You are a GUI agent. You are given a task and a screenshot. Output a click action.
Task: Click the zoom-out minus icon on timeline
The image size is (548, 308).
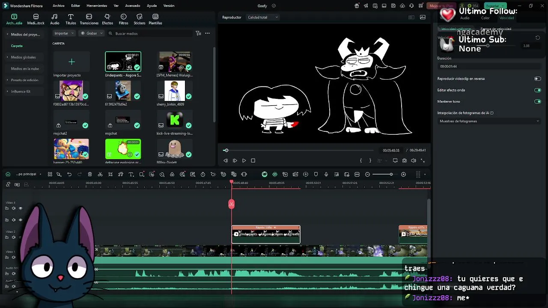click(x=367, y=175)
